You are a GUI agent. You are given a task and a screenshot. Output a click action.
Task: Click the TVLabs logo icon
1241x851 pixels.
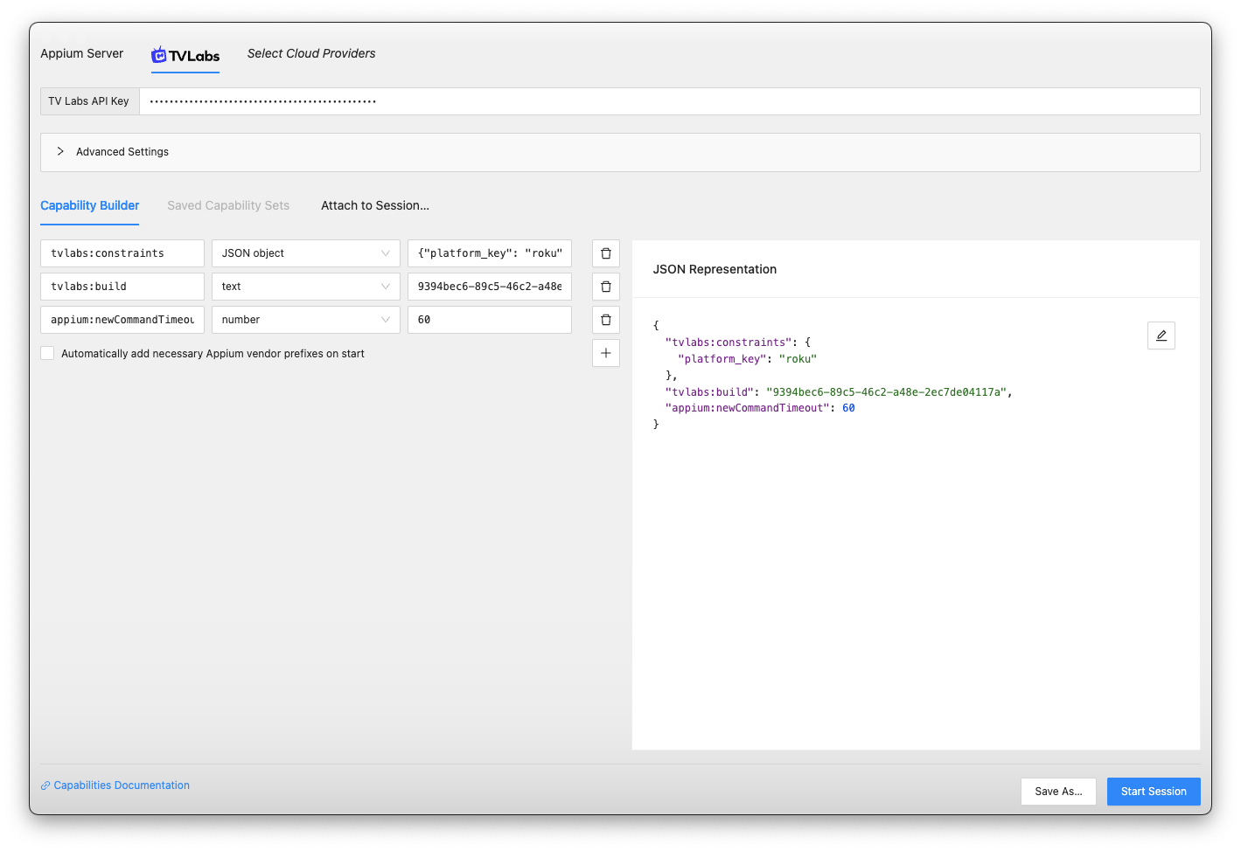(x=159, y=55)
